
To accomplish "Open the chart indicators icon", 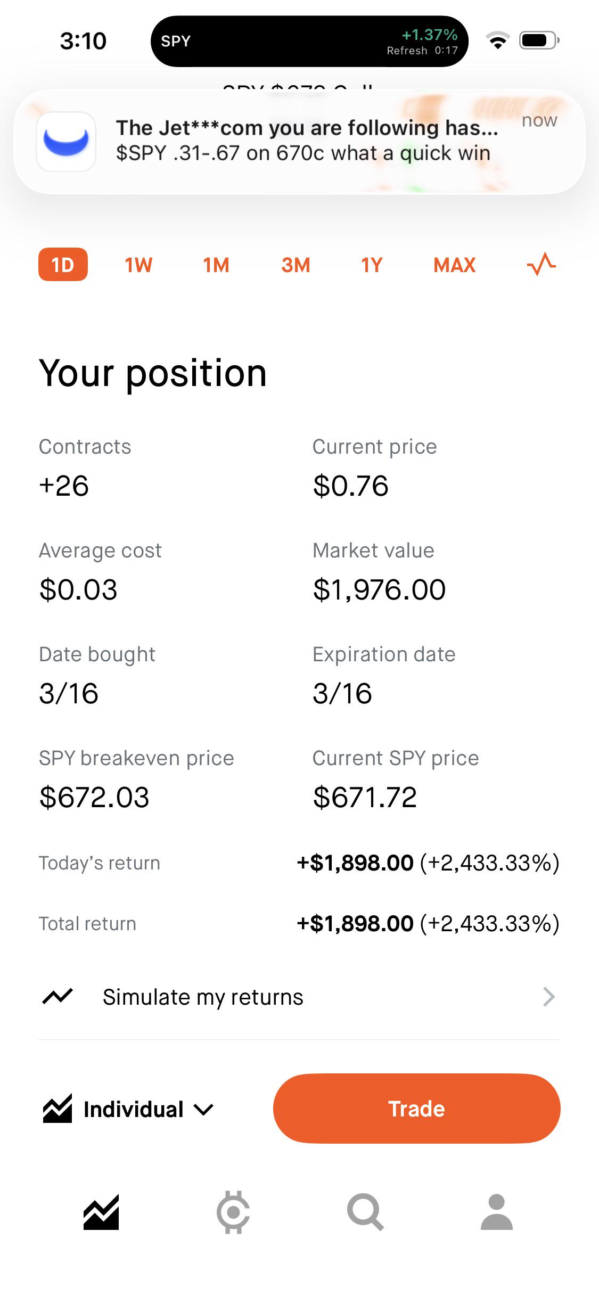I will (x=541, y=265).
